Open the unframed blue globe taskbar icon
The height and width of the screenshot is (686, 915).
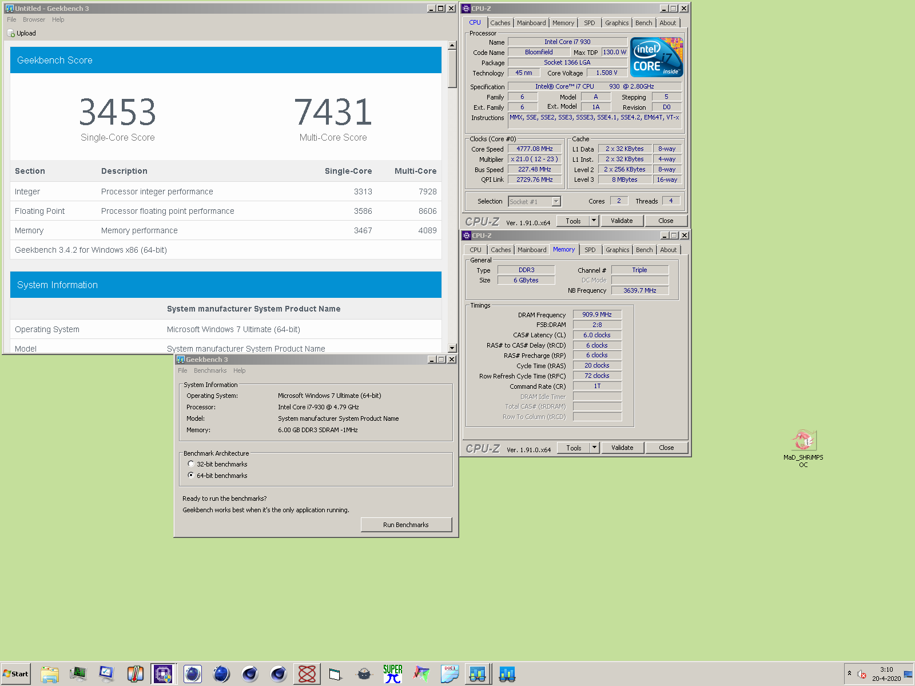[221, 674]
